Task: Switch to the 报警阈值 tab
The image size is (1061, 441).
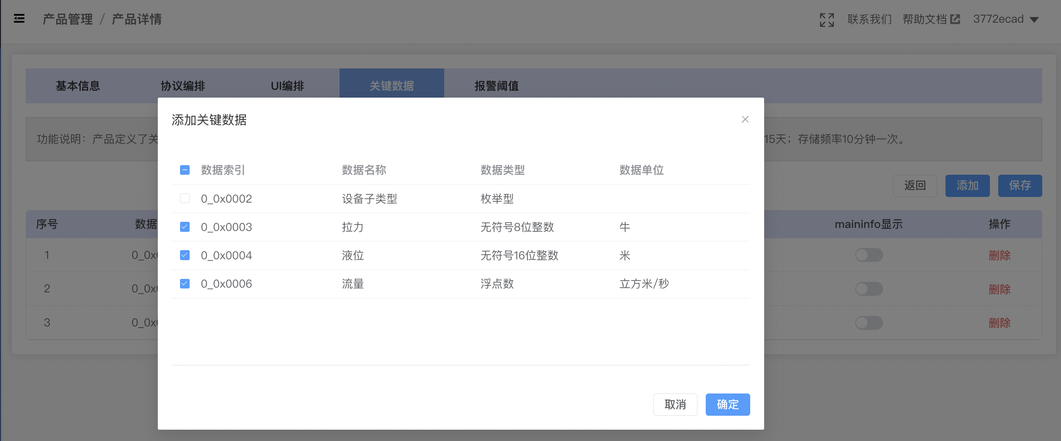Action: 496,86
